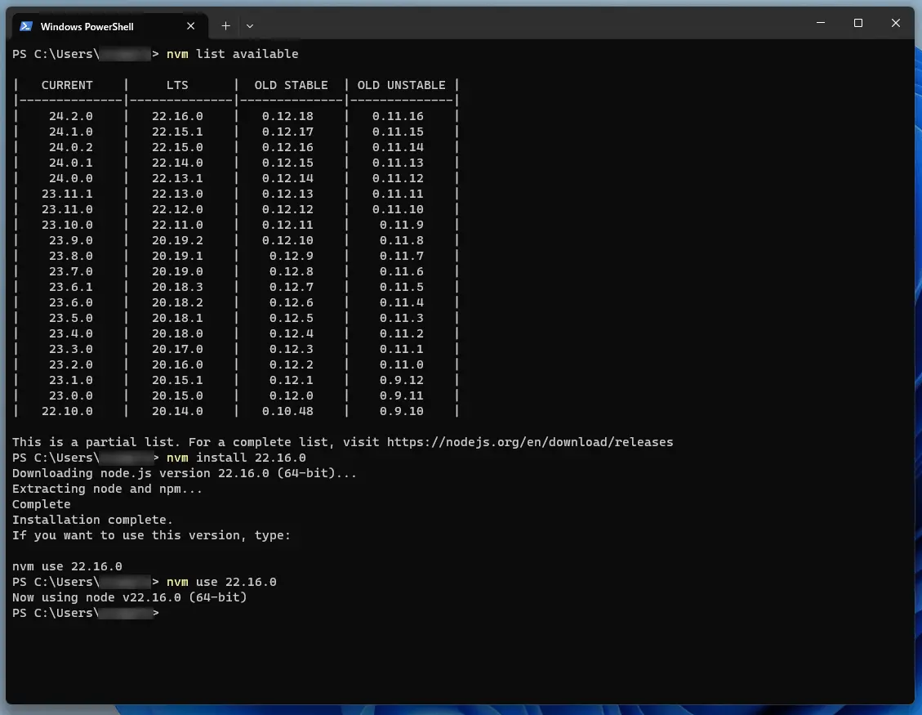Viewport: 922px width, 715px height.
Task: Click version 0.12.10 in the table
Action: click(287, 240)
